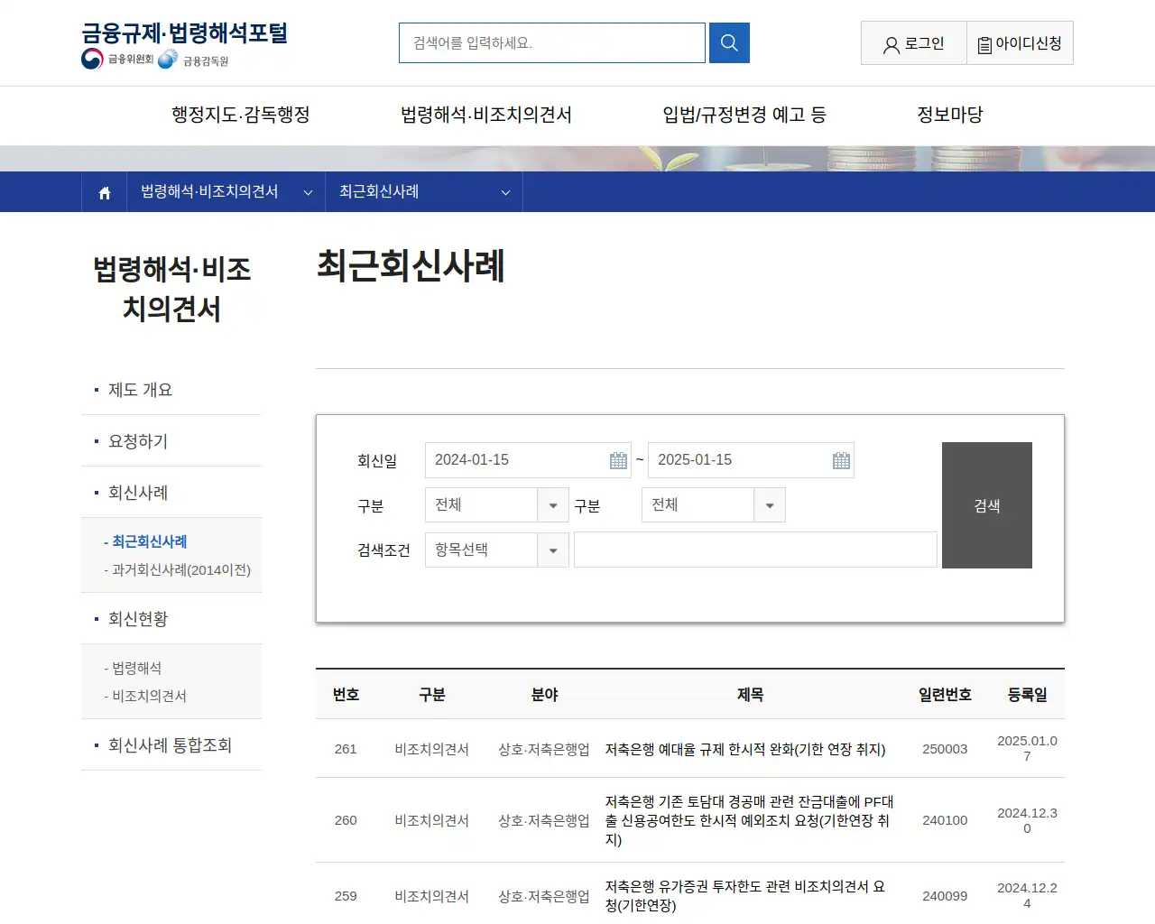1155x924 pixels.
Task: Click the 금융감독원 emblem logo
Action: point(193,60)
